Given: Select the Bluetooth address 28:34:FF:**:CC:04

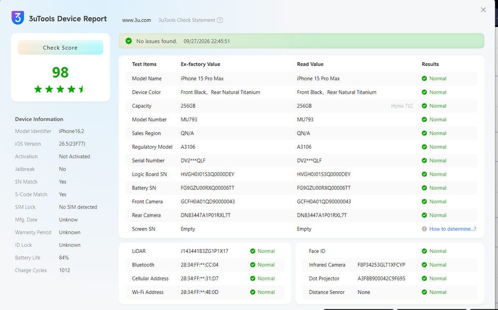Looking at the screenshot, I should point(200,264).
